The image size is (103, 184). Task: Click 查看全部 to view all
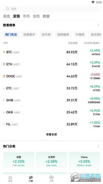point(51,135)
